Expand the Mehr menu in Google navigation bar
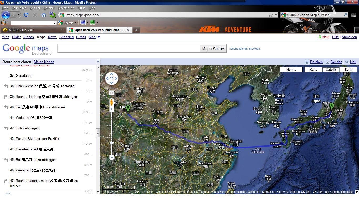359x202 pixels. point(94,37)
